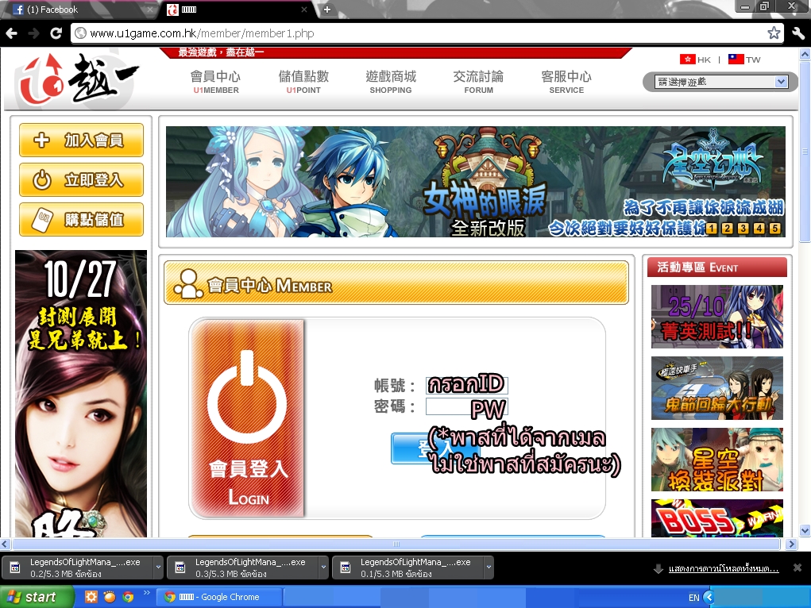Viewport: 811px width, 608px height.
Task: Show banner slide 5
Action: [774, 228]
